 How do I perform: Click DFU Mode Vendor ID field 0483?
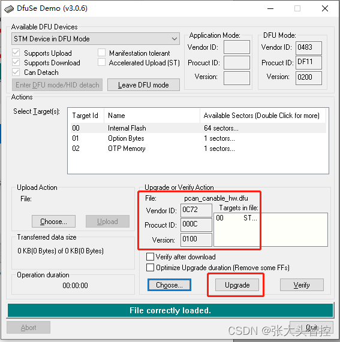coord(309,48)
